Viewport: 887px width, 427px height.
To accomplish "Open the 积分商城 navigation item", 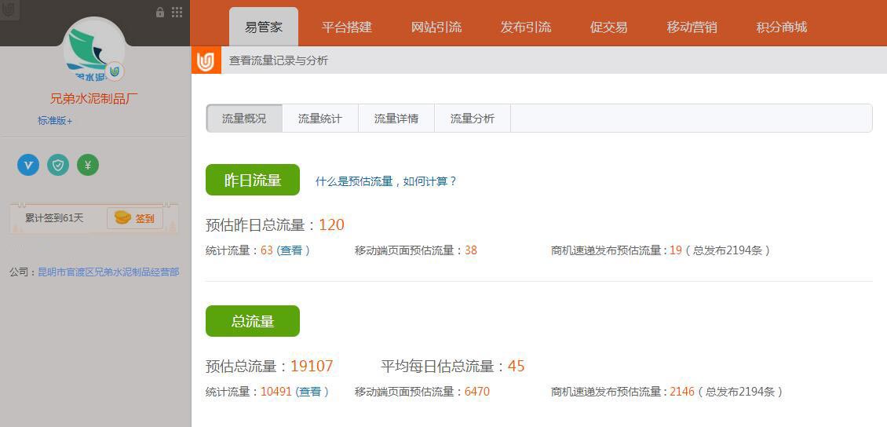I will (781, 27).
